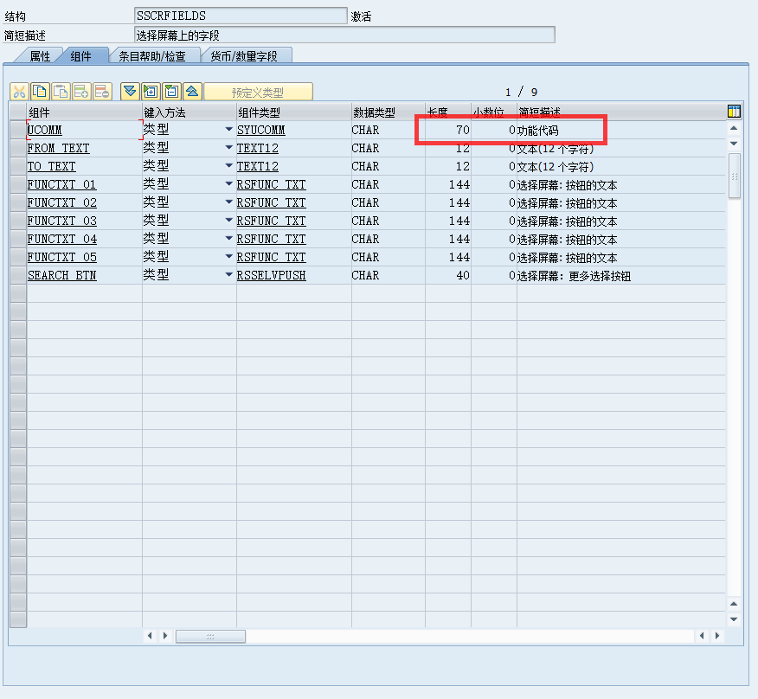Viewport: 758px width, 699px height.
Task: Click the SSCRFIELDS structure name field
Action: 239,15
